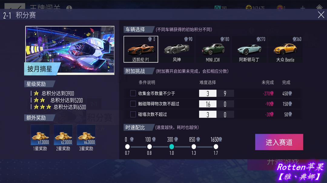The height and width of the screenshot is (183, 327).
Task: Set speed ratio slider to 1.7
Action: point(216,147)
